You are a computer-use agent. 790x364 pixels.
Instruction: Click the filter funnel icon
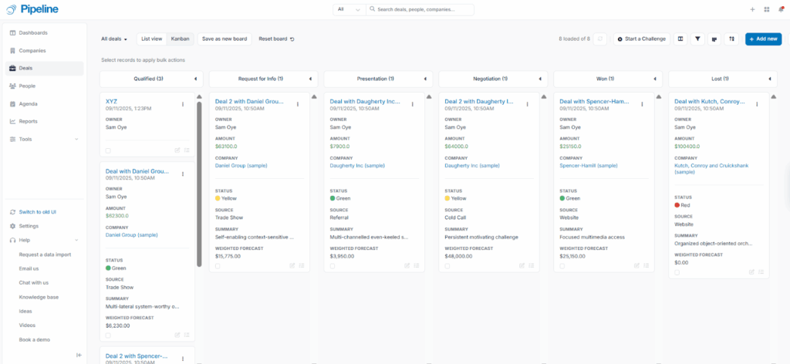697,39
